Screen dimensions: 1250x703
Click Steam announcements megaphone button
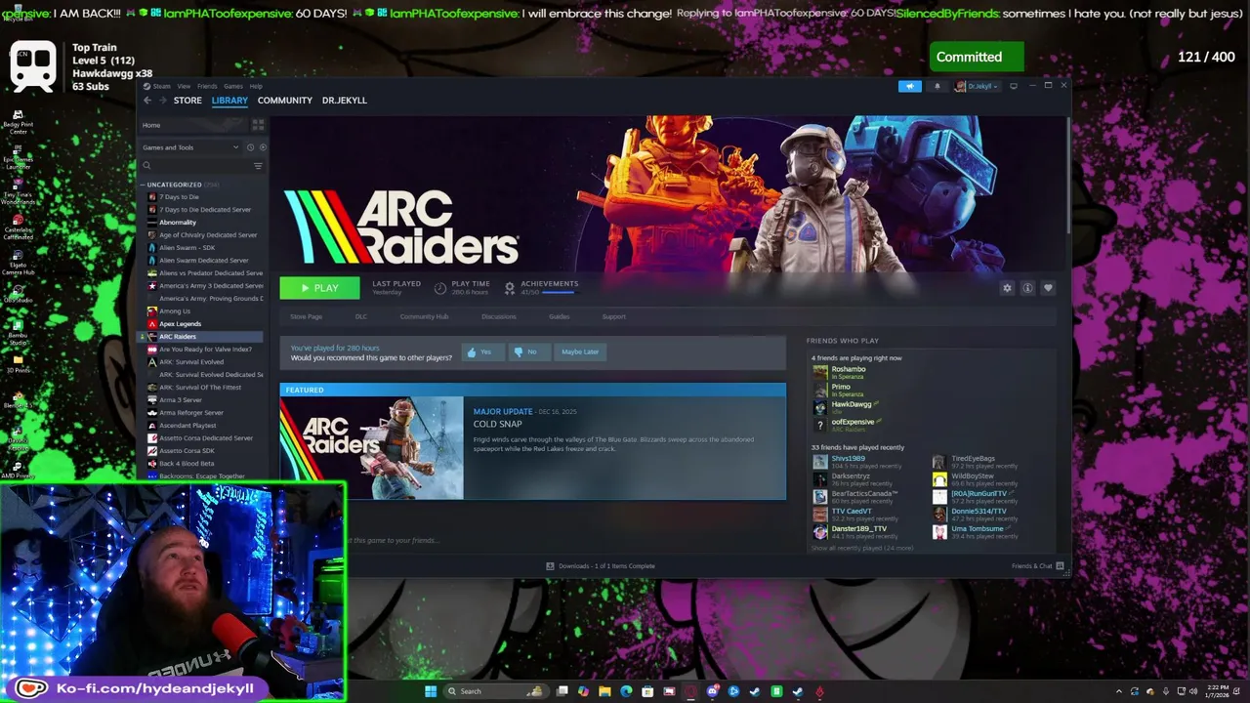click(909, 86)
